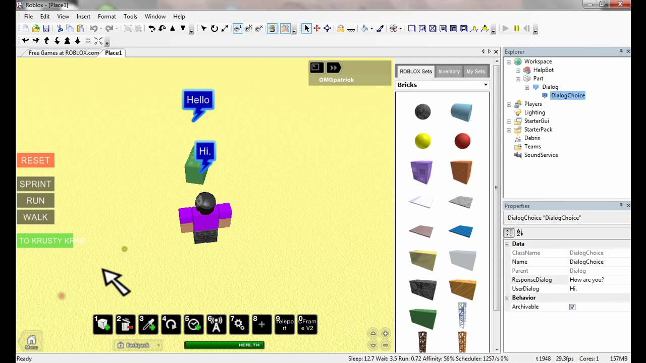Open the Tools menu
Viewport: 646px width, 363px height.
click(x=130, y=17)
